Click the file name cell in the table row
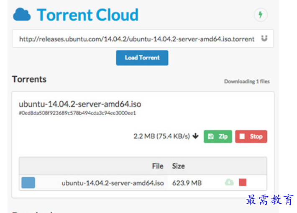 pyautogui.click(x=113, y=183)
